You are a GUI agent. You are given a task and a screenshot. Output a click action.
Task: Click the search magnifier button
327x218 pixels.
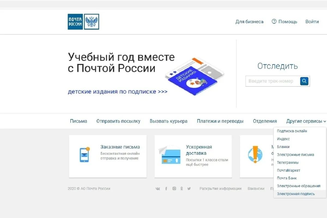[304, 81]
